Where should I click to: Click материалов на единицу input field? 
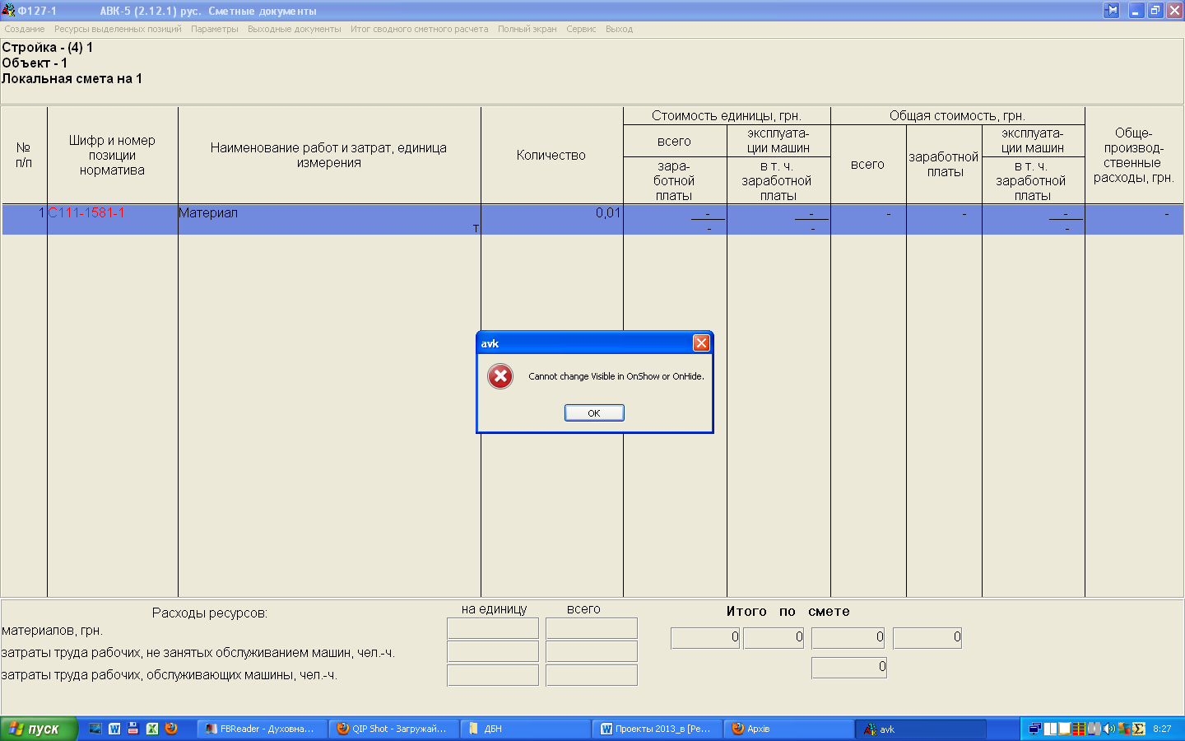tap(492, 629)
